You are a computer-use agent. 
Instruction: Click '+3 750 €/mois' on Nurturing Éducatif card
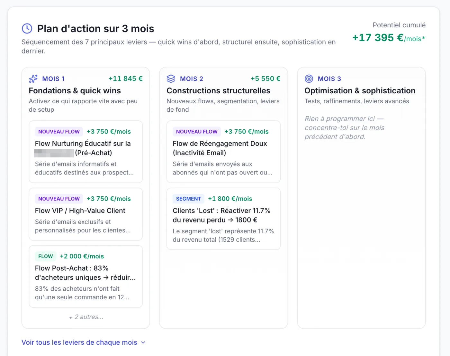(x=109, y=132)
